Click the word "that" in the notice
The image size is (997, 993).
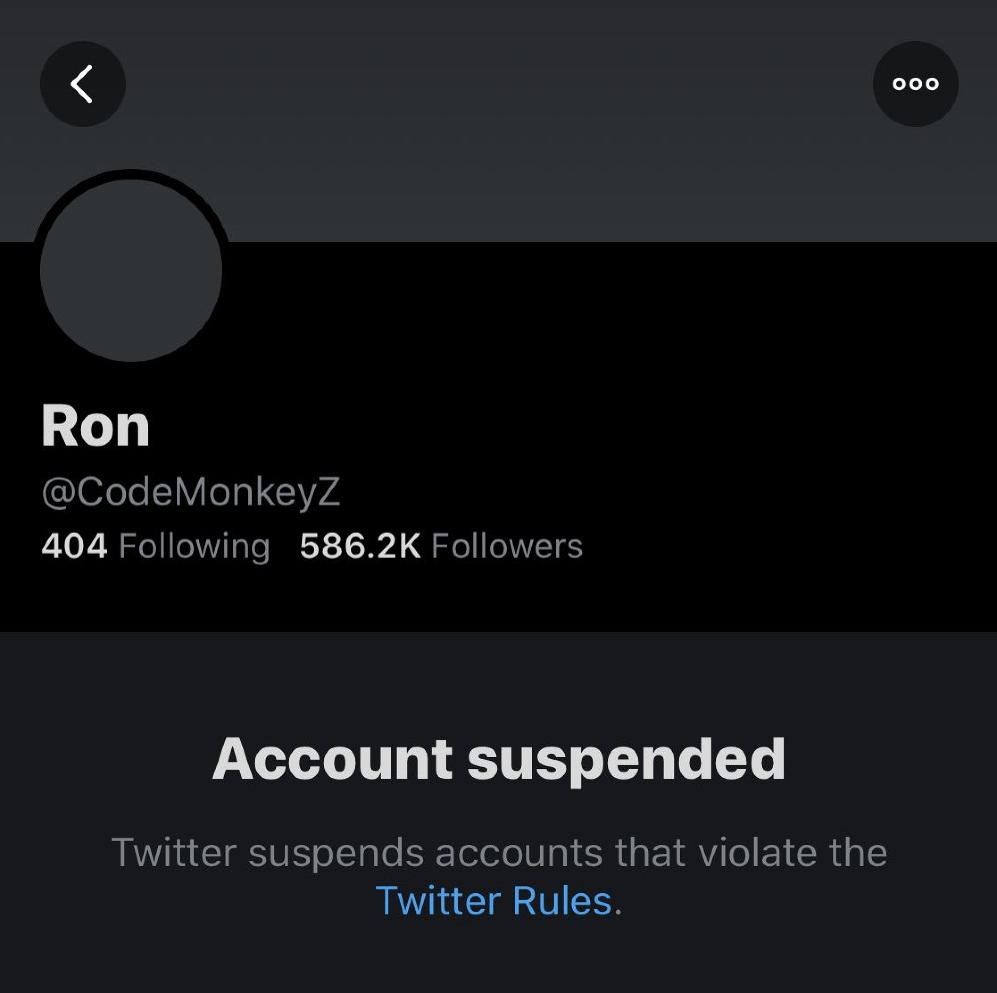coord(650,852)
